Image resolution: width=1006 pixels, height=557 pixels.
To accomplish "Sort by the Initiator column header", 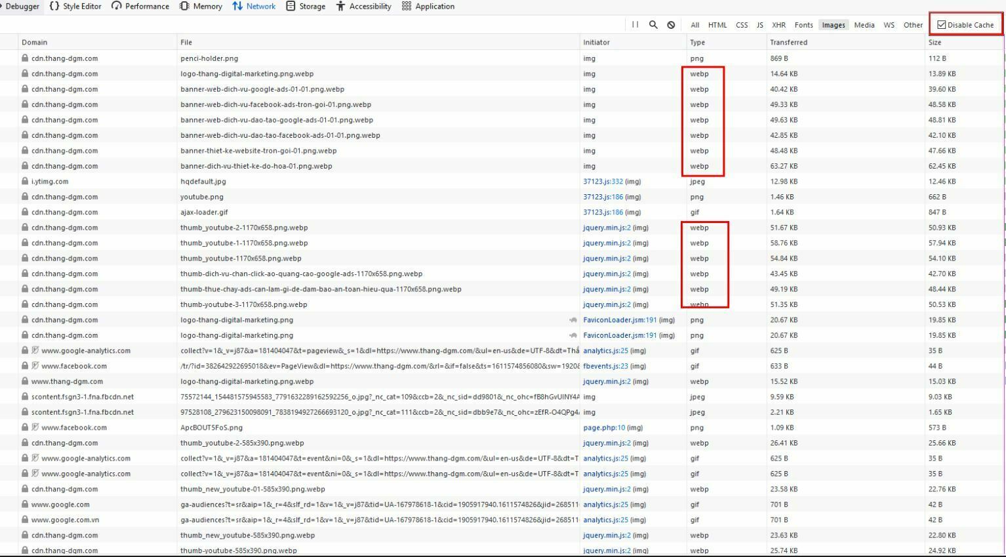I will pos(633,42).
